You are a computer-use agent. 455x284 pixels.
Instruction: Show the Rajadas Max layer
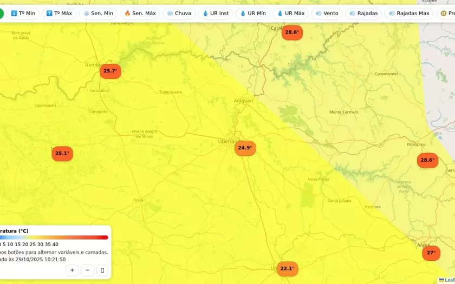408,13
